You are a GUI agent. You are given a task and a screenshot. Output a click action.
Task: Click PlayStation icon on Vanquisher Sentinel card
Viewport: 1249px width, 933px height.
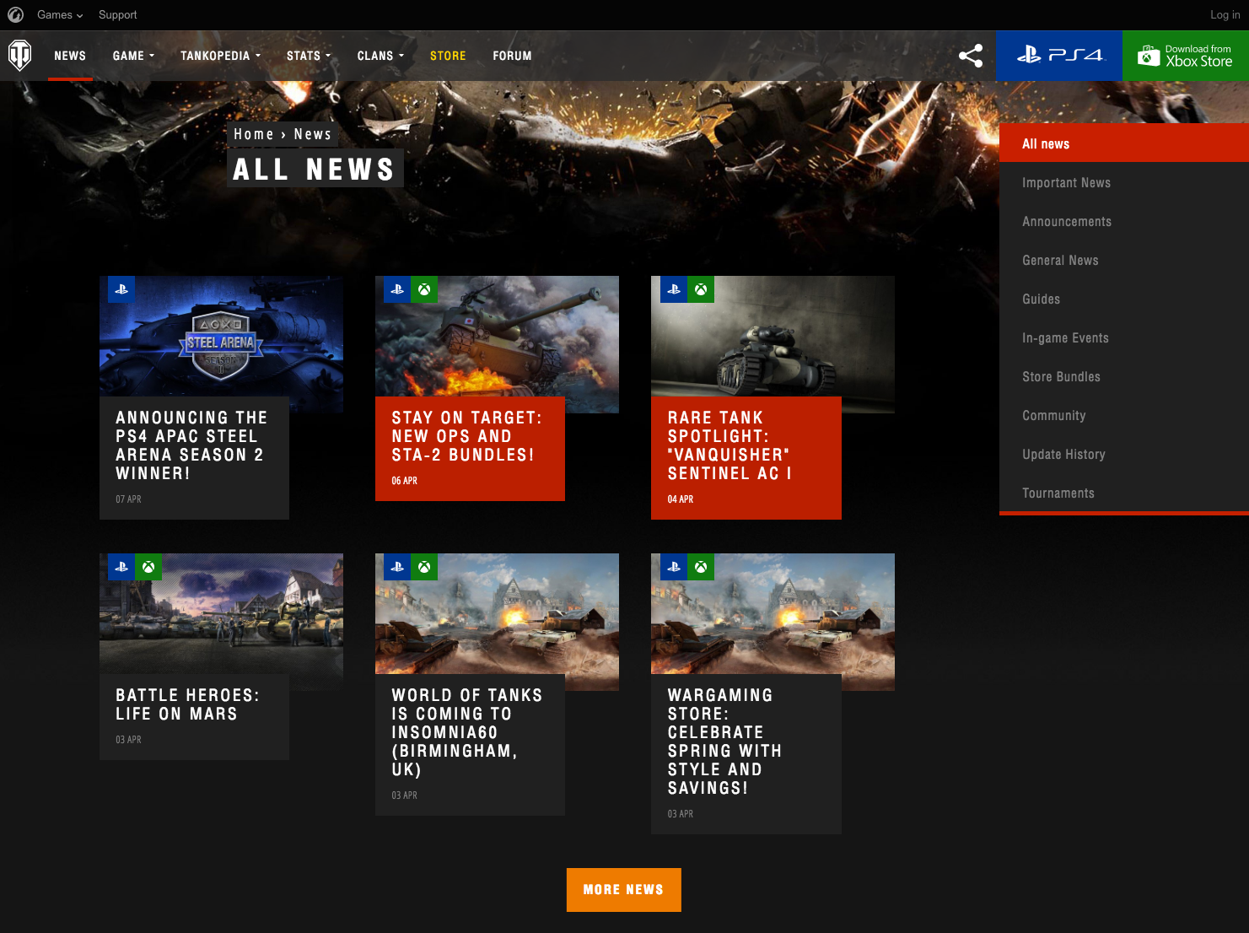[x=674, y=289]
